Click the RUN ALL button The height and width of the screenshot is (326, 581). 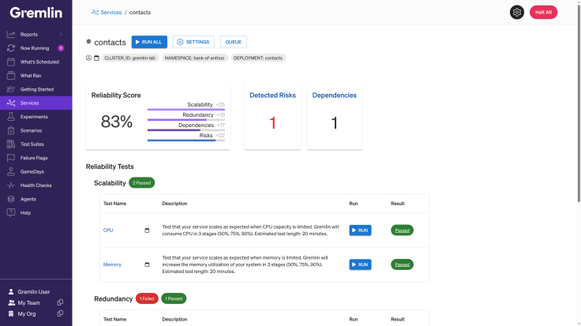pos(149,42)
